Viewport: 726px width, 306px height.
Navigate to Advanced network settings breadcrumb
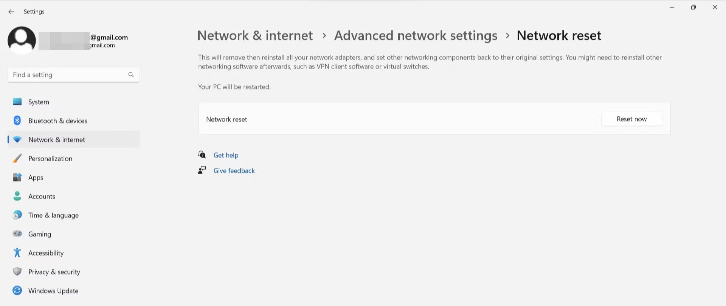(416, 36)
